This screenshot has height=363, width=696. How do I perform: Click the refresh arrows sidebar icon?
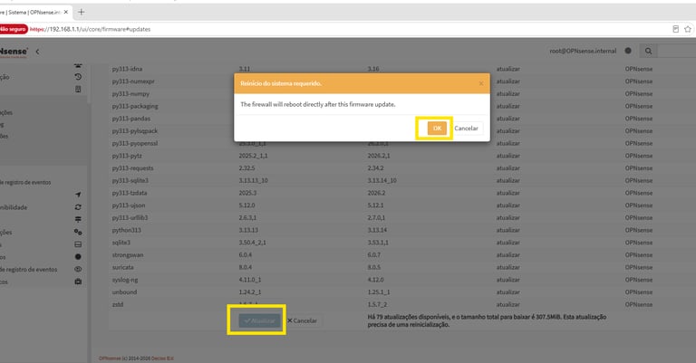pos(78,207)
